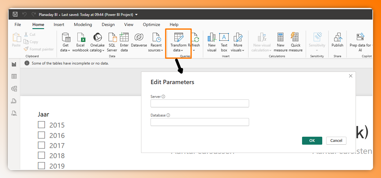This screenshot has width=381, height=178.
Task: Open DAX query view in sidebar
Action: [x=14, y=101]
